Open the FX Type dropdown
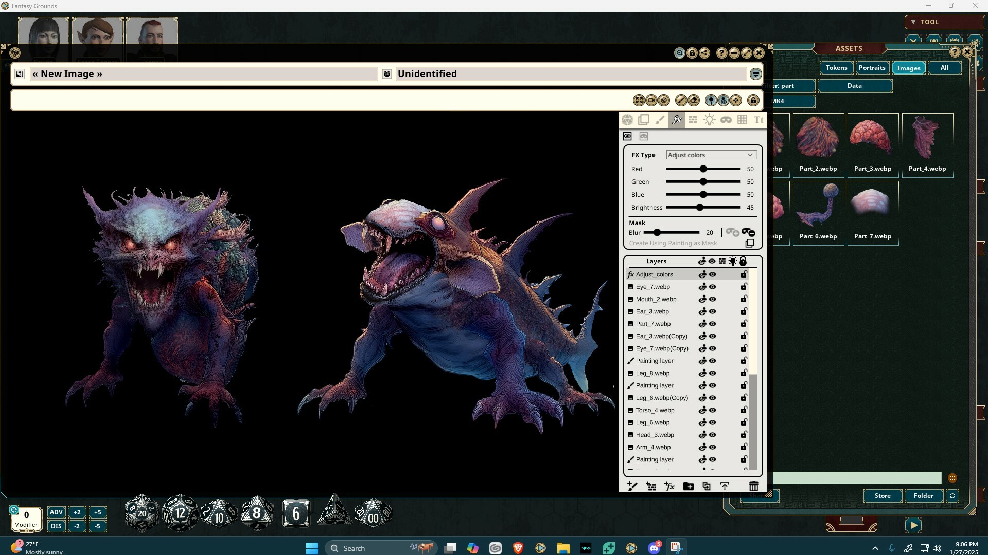 click(711, 155)
